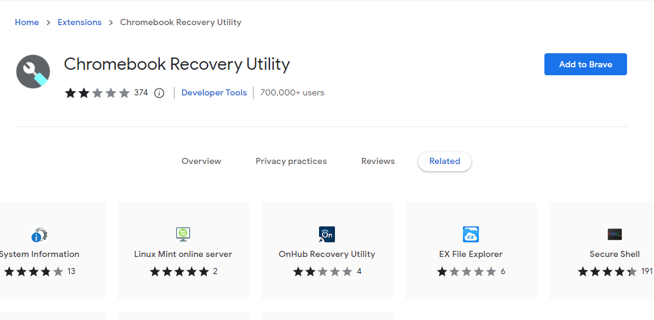Click the System Information gear icon
The image size is (654, 320).
pyautogui.click(x=39, y=234)
